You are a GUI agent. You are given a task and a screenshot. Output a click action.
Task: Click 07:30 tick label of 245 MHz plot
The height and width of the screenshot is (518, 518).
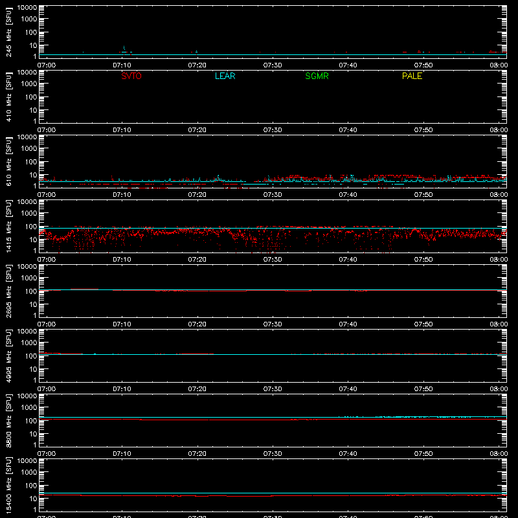273,65
